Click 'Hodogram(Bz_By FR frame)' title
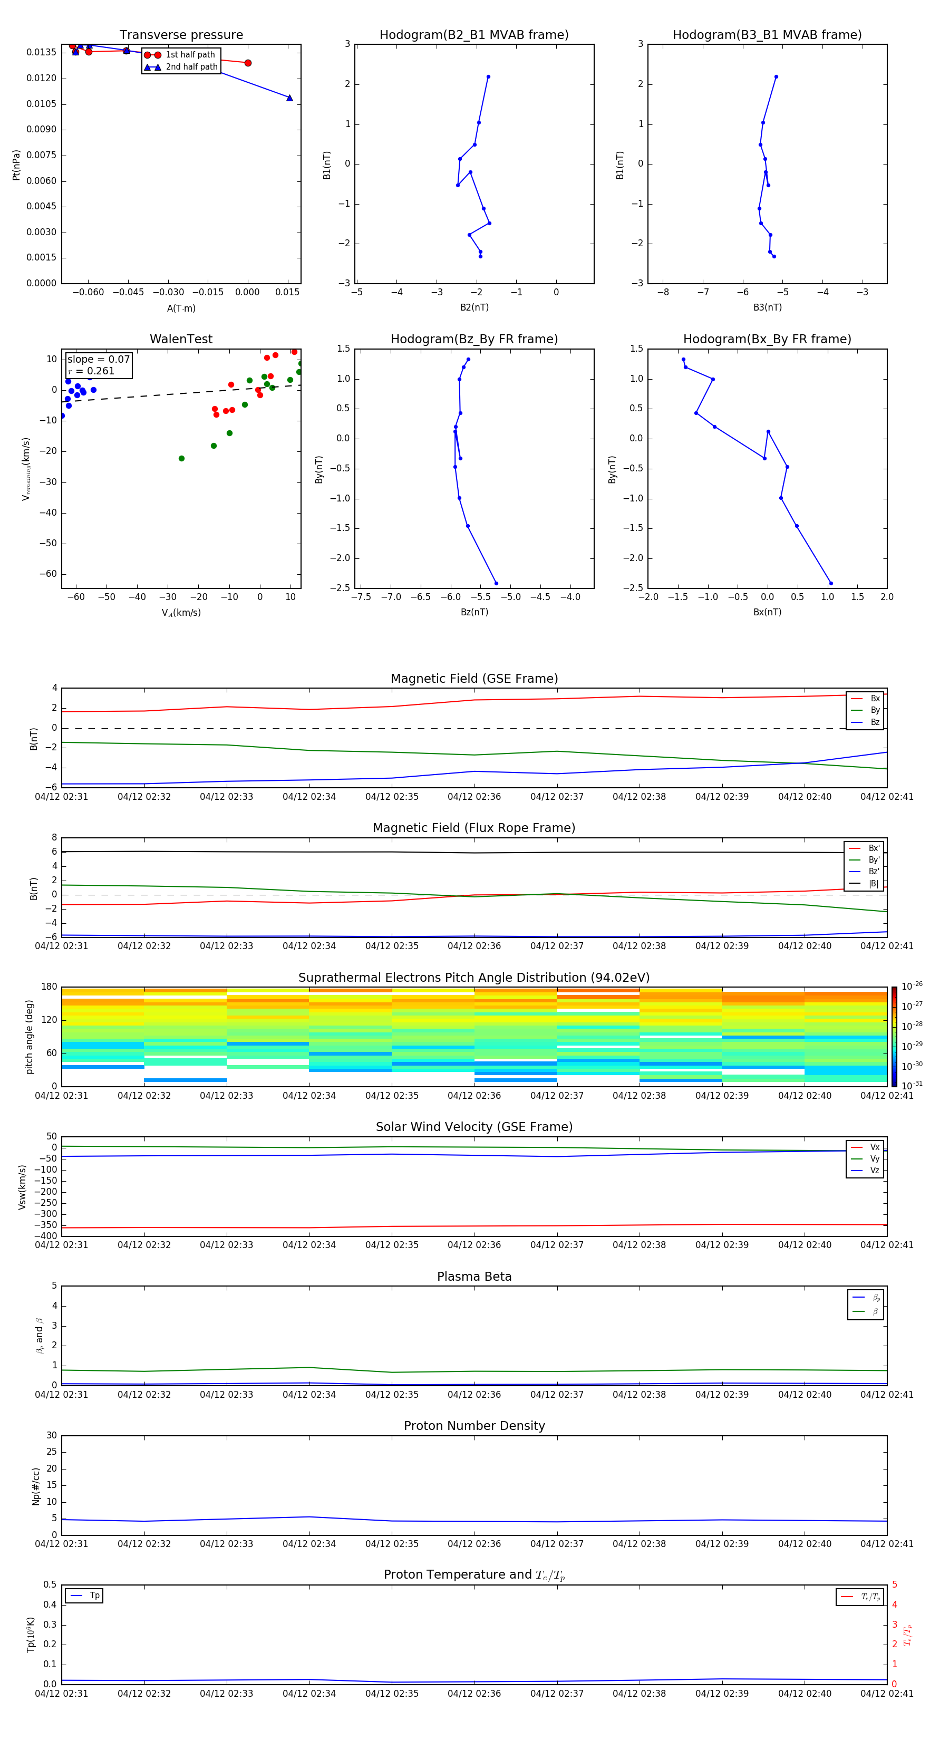The height and width of the screenshot is (1740, 949). pos(474,339)
